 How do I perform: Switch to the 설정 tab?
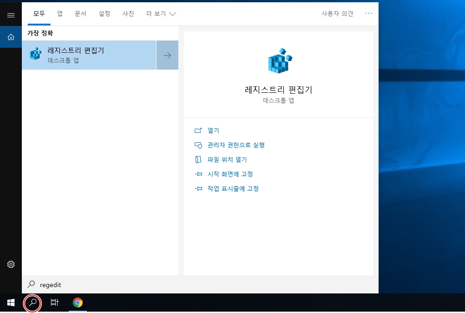pos(104,14)
